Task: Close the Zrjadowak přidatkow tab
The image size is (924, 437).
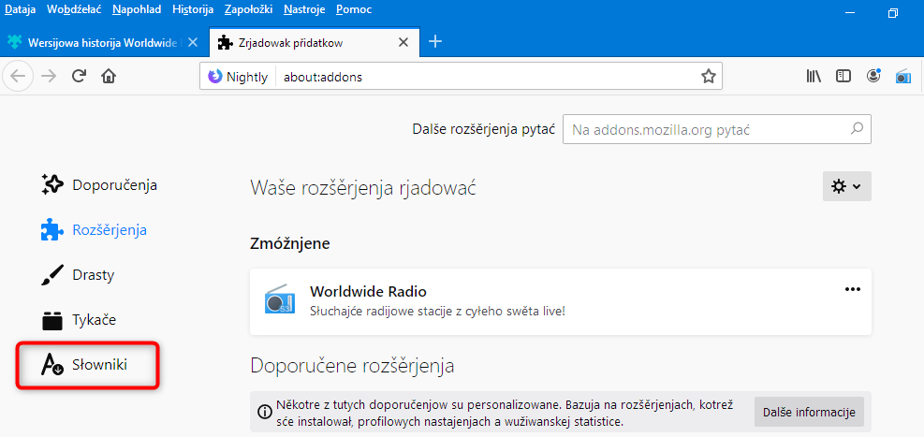Action: pos(403,43)
